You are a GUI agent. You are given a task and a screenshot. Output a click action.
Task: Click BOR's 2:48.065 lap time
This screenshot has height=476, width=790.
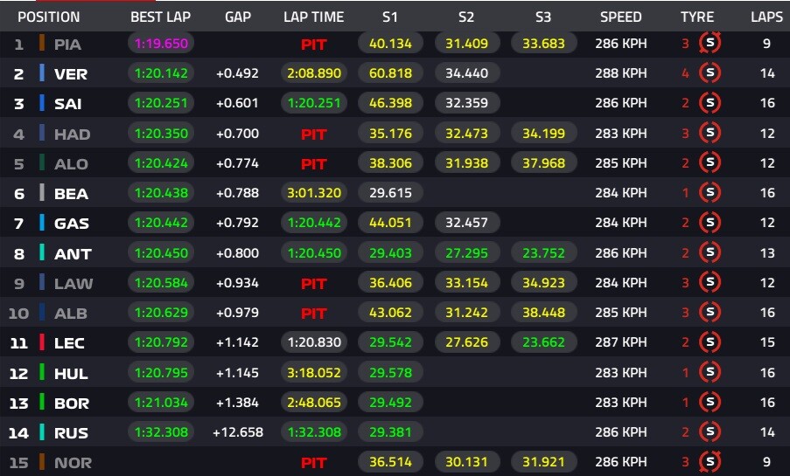point(313,403)
